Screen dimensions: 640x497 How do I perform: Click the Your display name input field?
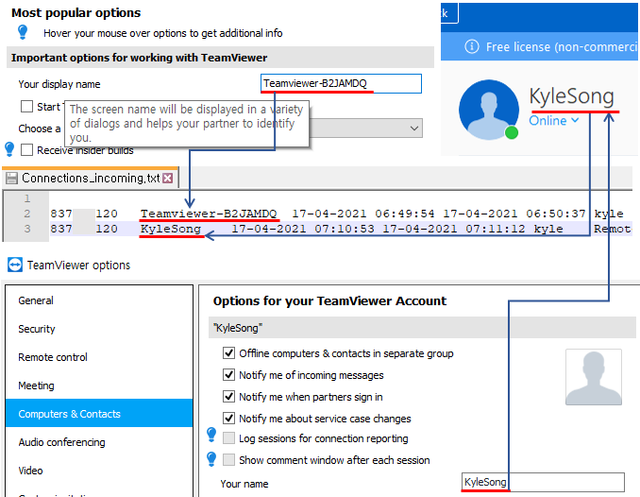341,83
